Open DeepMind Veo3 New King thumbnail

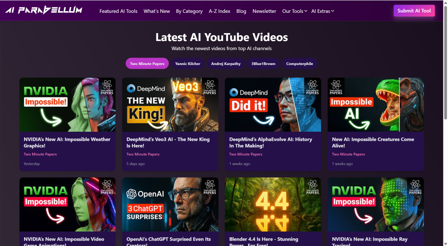(170, 104)
